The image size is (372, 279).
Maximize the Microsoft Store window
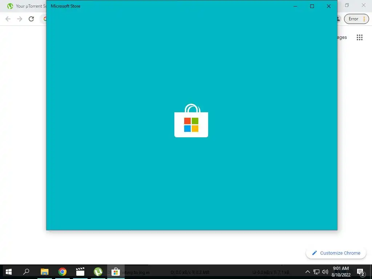coord(312,6)
